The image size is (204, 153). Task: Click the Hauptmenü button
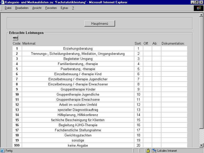coord(99,23)
